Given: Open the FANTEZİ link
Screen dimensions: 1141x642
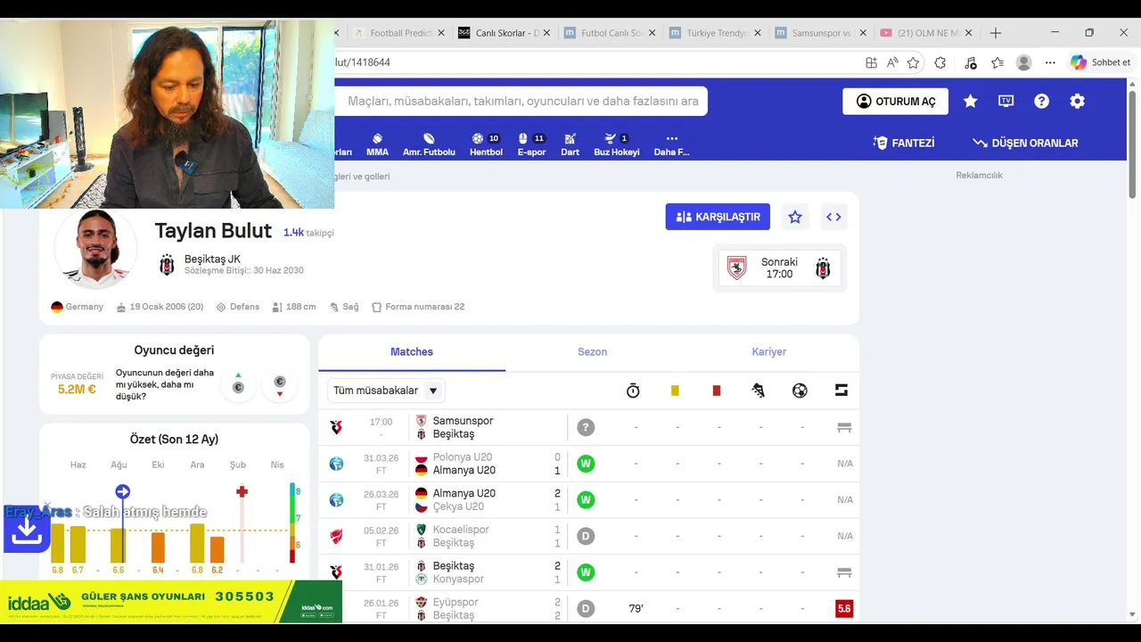Looking at the screenshot, I should click(x=904, y=143).
